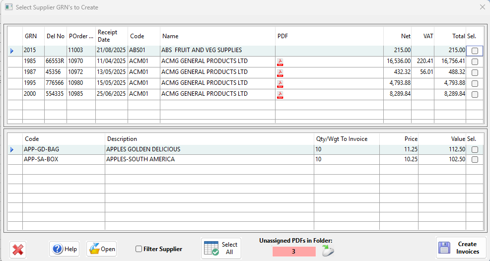Open the PDF icon for GRN 1985
Viewport: 490px width, 261px height.
click(x=280, y=62)
